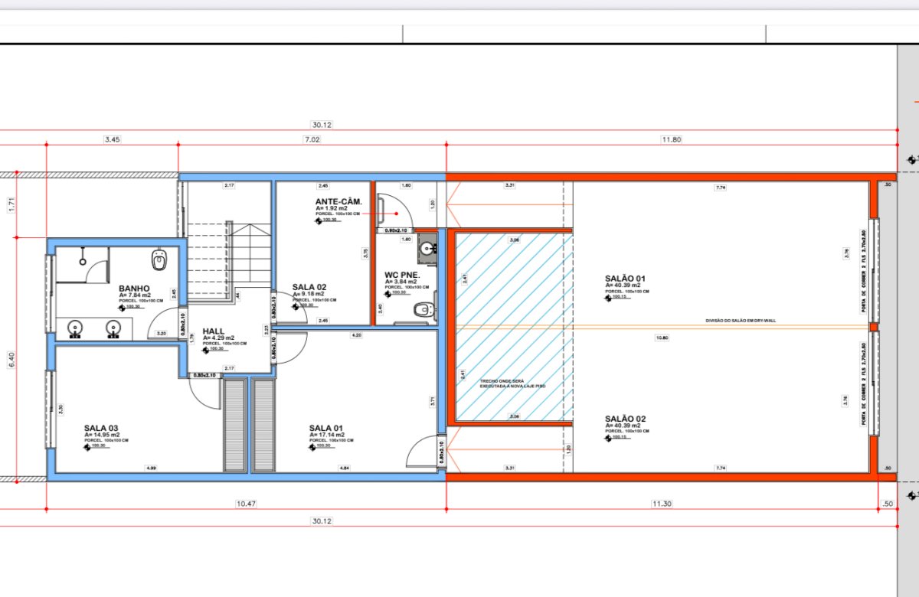Select the DIVISÃO DO SALÃO EM DRY-WALL text
Viewport: 919px width, 597px height.
(x=740, y=321)
